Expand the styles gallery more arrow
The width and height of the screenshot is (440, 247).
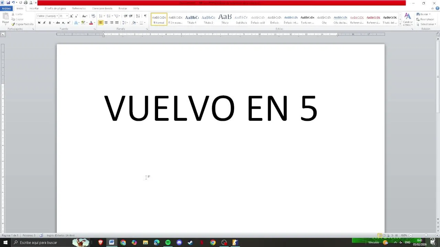(x=400, y=24)
